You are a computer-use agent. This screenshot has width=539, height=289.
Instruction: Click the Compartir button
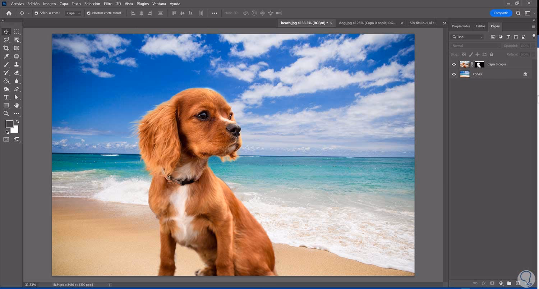pos(501,13)
